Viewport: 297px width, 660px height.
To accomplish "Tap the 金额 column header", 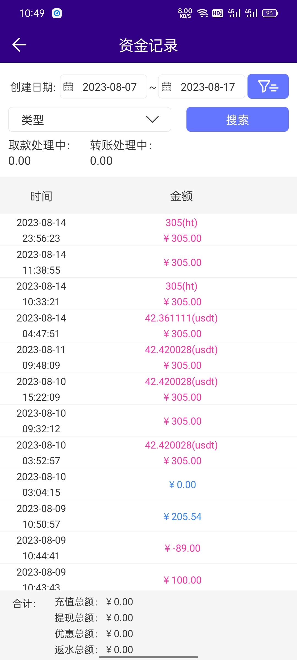I will click(x=182, y=196).
